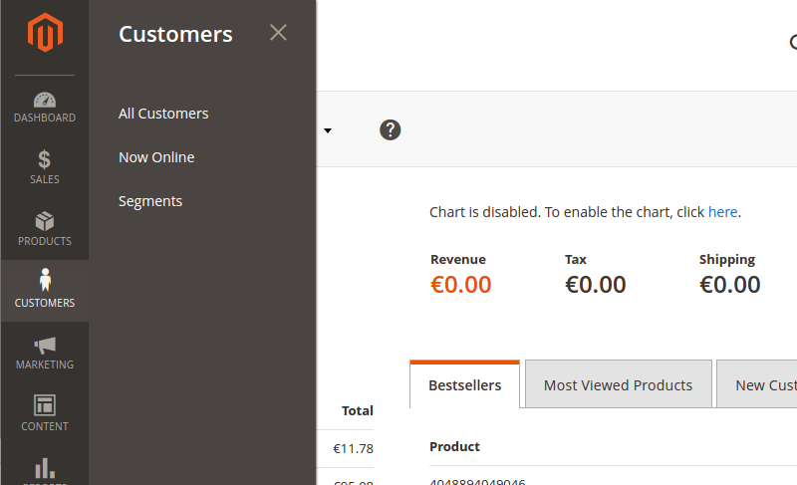Switch to Most Viewed Products tab

618,385
